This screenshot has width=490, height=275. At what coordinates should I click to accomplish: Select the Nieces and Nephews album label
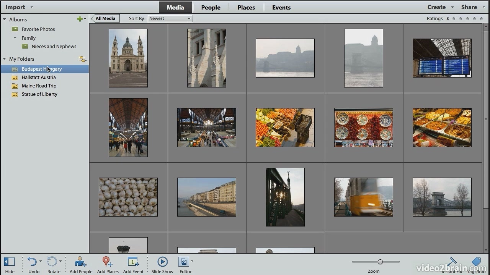(x=54, y=46)
